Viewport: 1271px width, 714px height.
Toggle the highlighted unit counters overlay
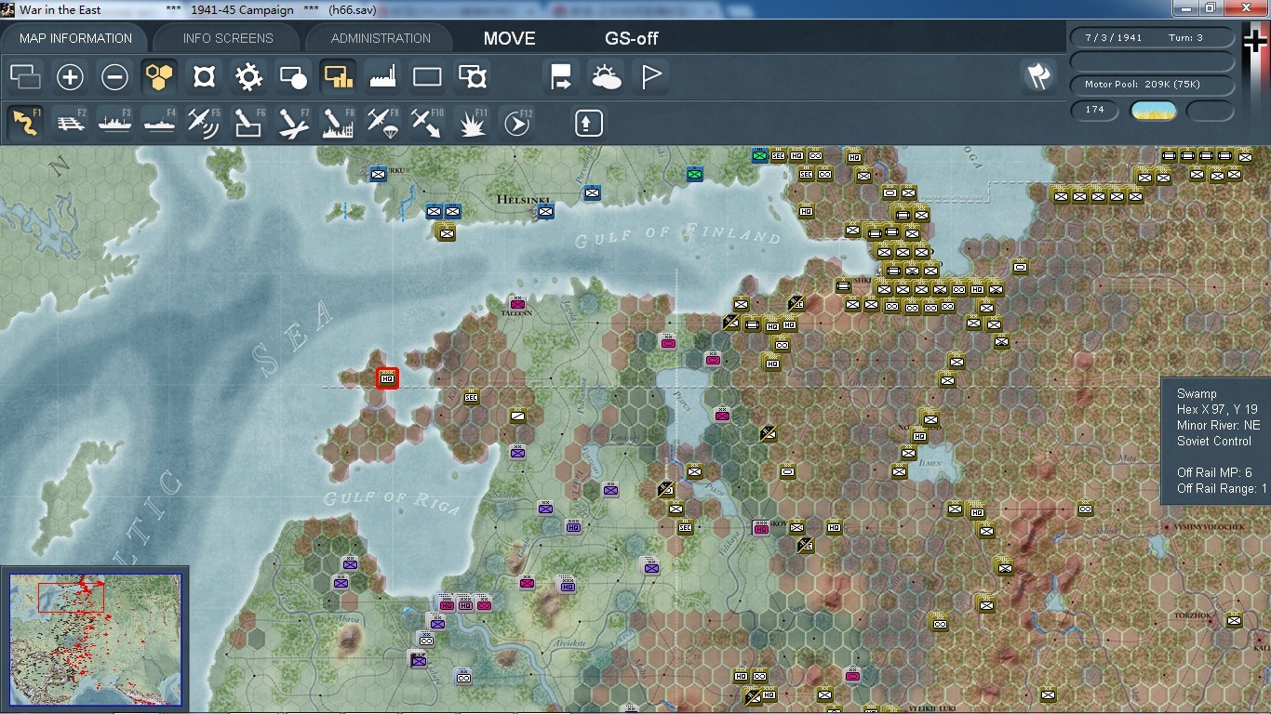coord(338,77)
